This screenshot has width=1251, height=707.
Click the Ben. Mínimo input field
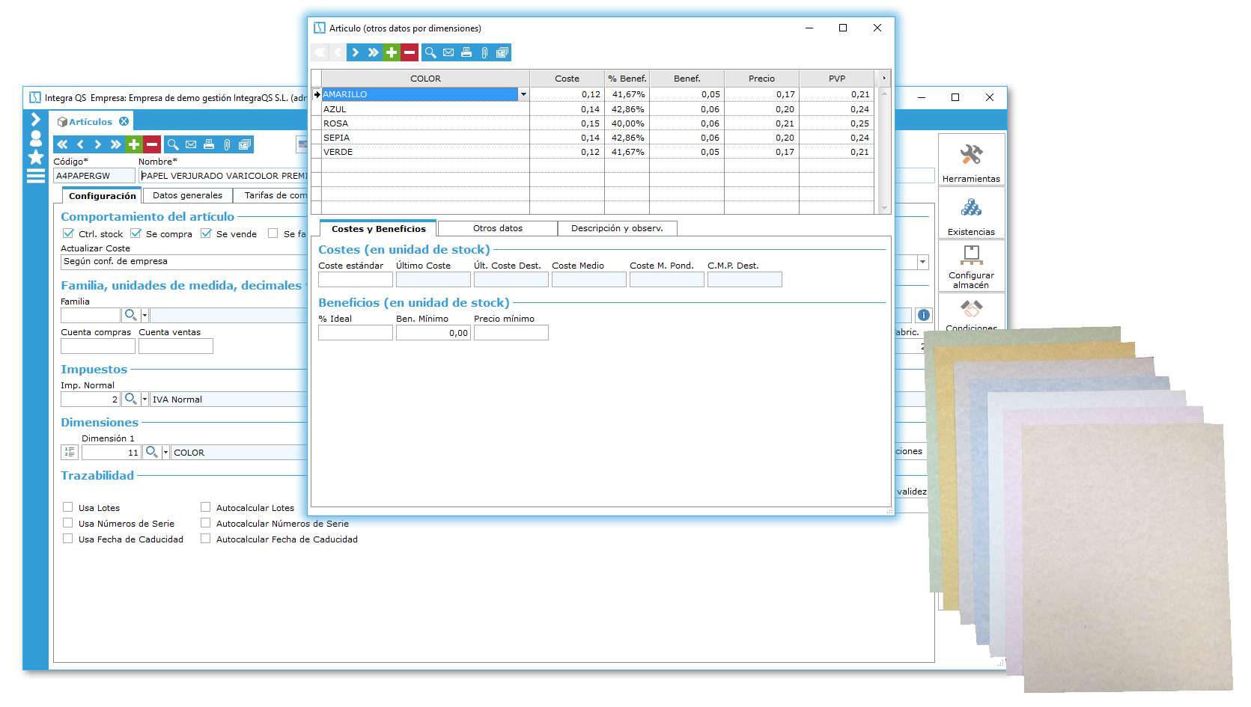(x=433, y=333)
